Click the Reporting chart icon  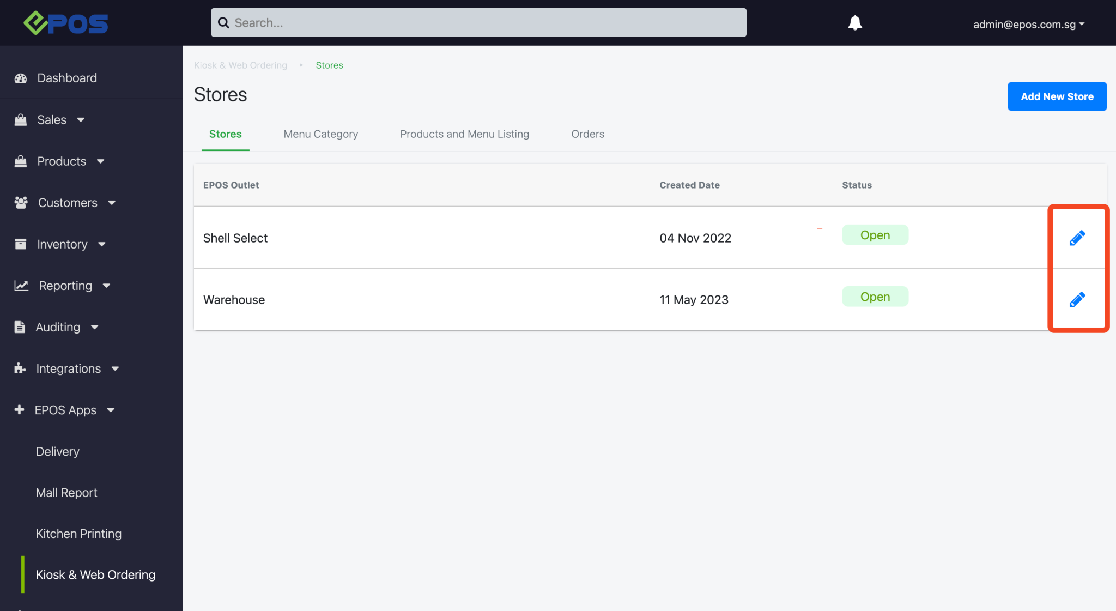click(20, 285)
